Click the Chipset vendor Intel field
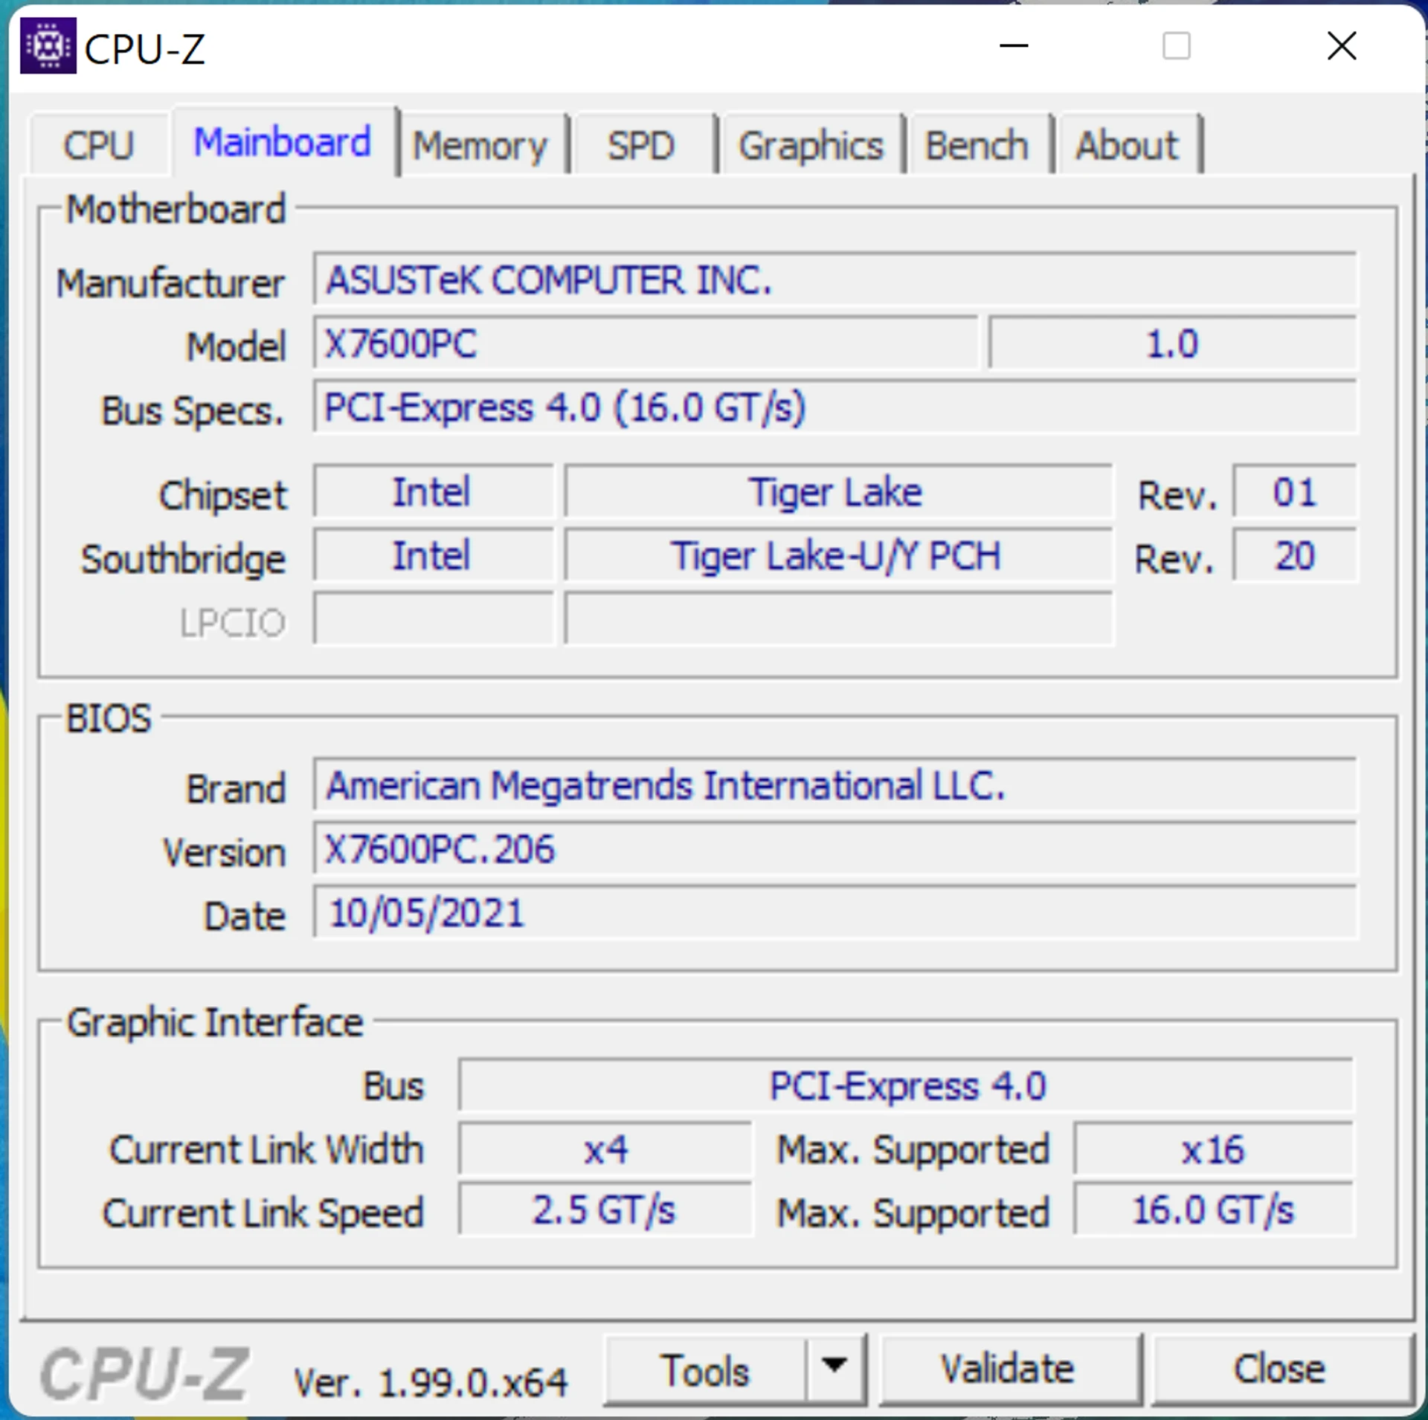Viewport: 1428px width, 1420px height. [434, 491]
